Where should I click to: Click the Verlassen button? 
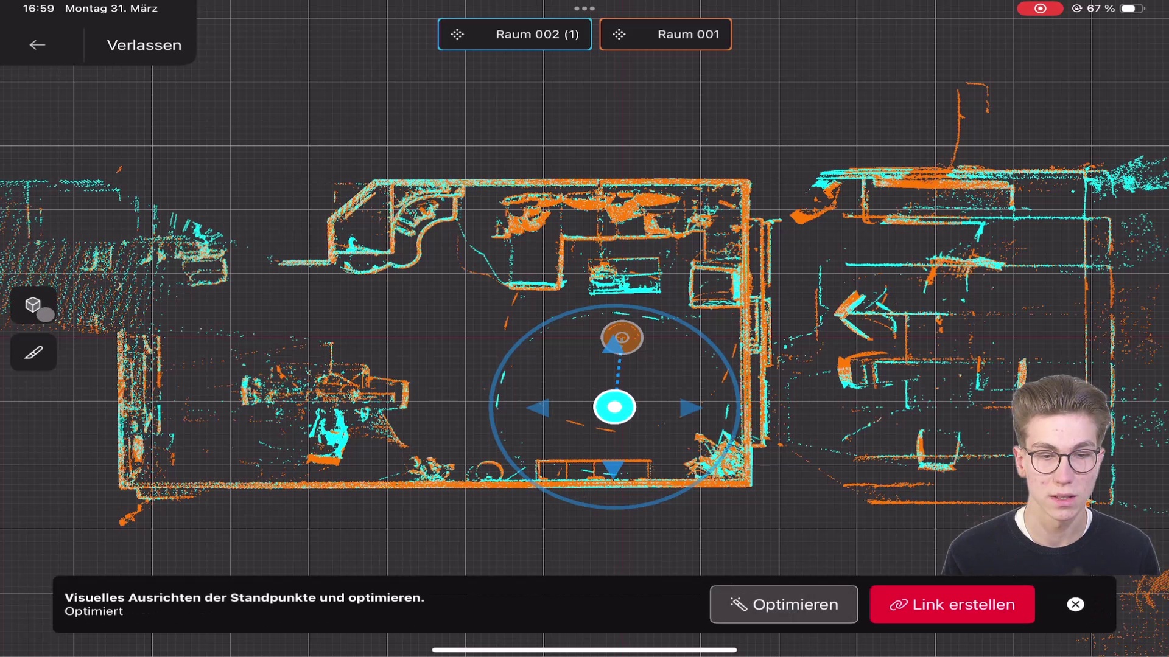coord(144,45)
